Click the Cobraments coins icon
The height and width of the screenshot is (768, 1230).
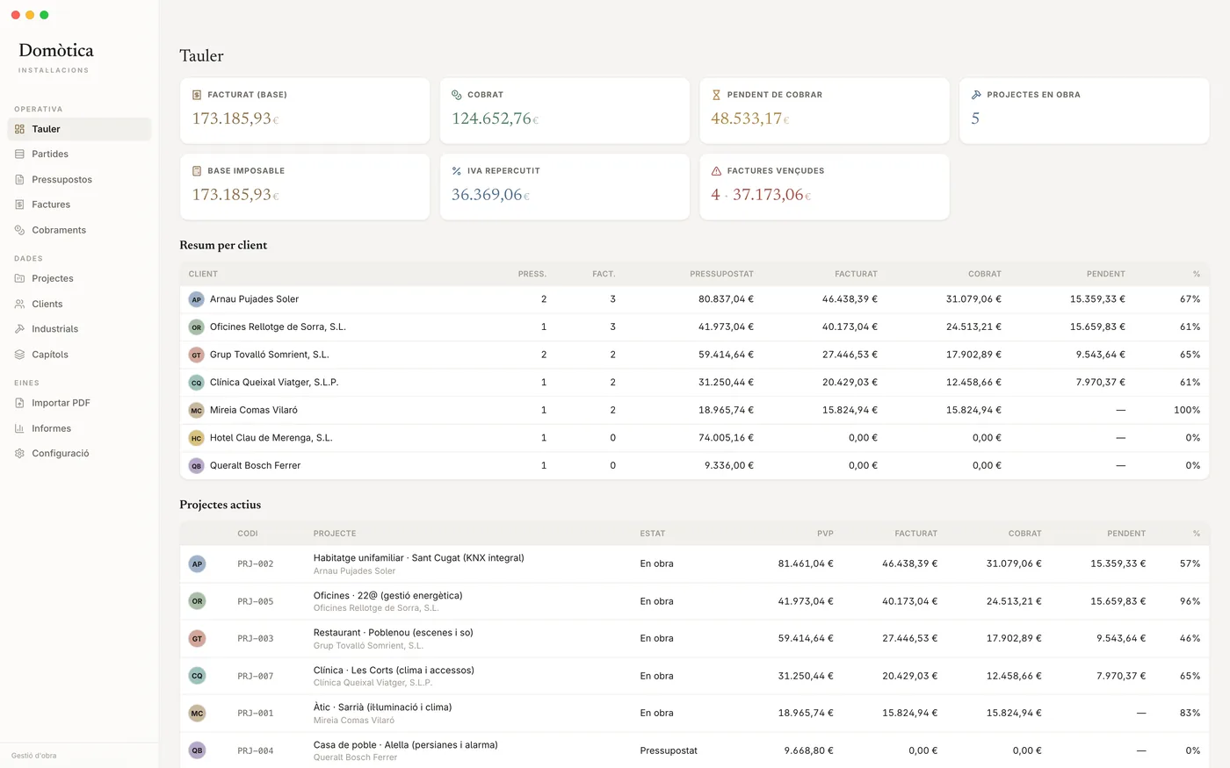pyautogui.click(x=19, y=230)
